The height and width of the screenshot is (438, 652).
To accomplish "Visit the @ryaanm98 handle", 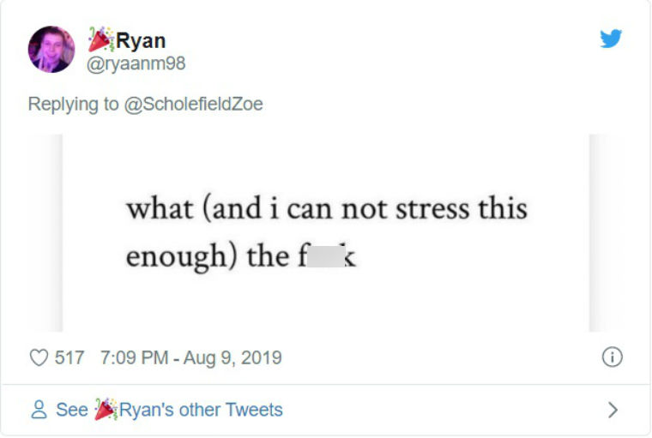I will pyautogui.click(x=136, y=63).
